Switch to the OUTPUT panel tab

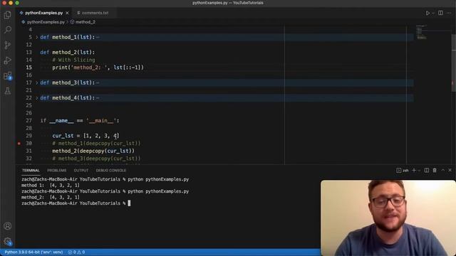point(81,171)
